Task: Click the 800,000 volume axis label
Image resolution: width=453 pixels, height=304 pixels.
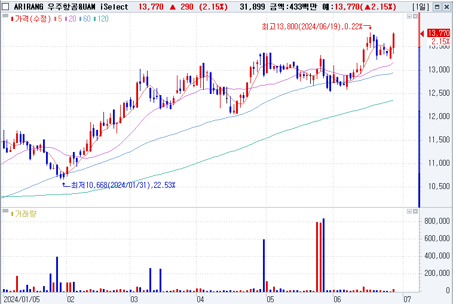Action: [x=437, y=221]
